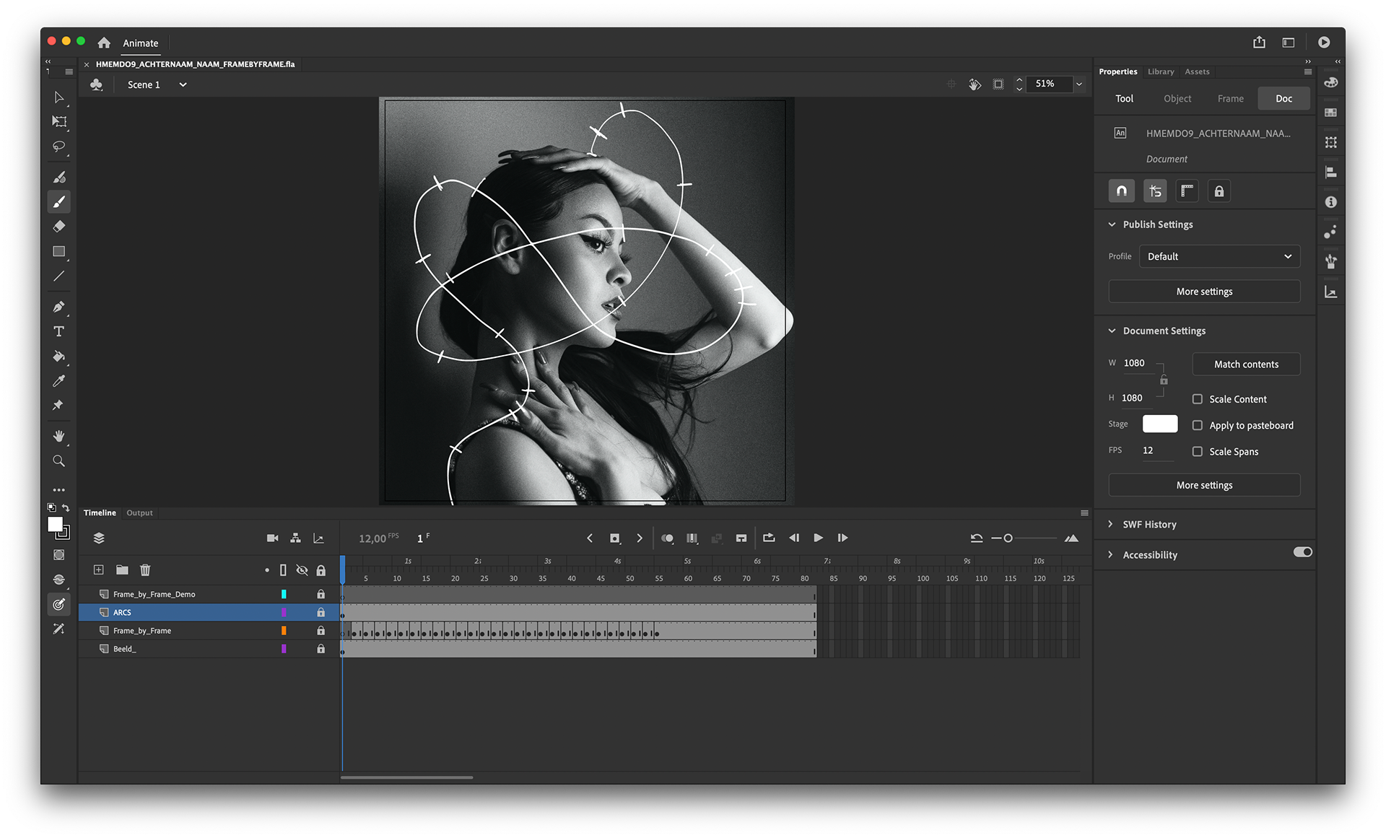Select the Eraser tool
The width and height of the screenshot is (1386, 838).
pyautogui.click(x=59, y=227)
